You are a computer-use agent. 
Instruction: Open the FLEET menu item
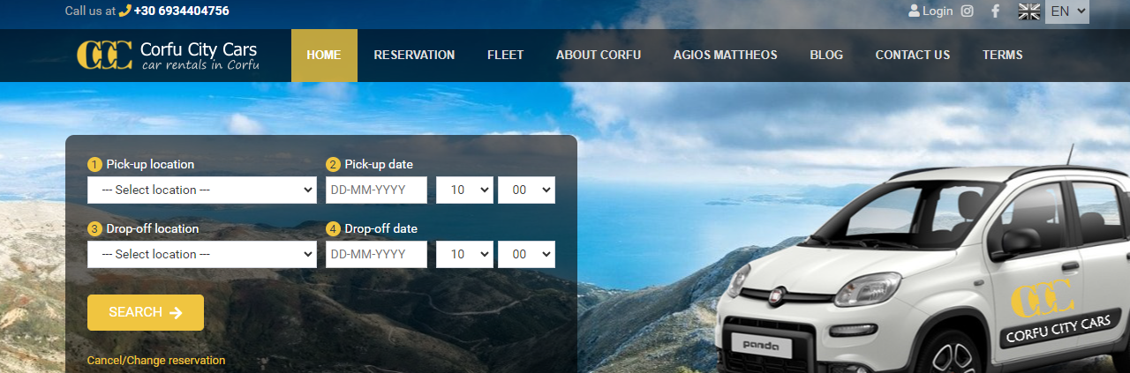coord(505,56)
